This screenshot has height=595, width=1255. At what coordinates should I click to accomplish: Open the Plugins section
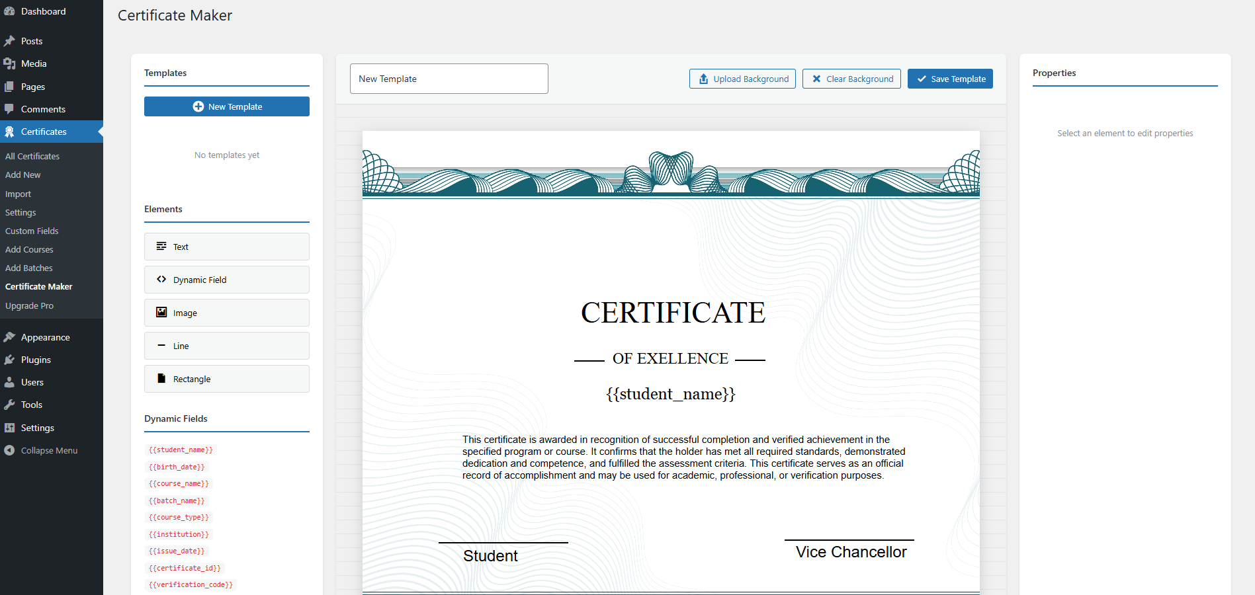pos(36,360)
